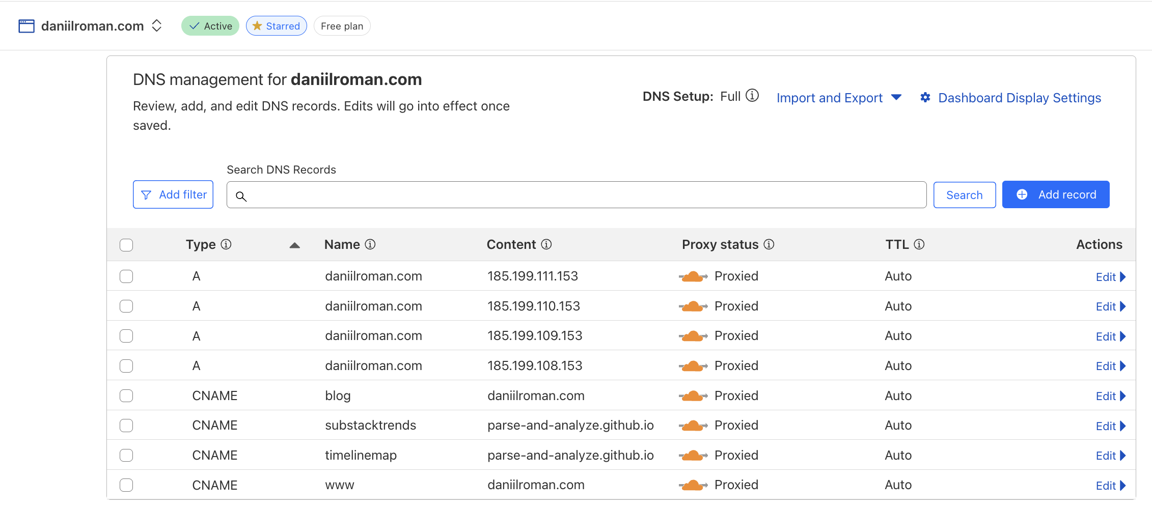Image resolution: width=1152 pixels, height=508 pixels.
Task: Click the blog name cell
Action: [338, 396]
